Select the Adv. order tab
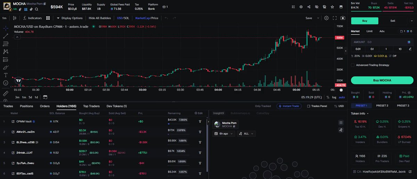This screenshot has height=179, width=417. [x=382, y=31]
